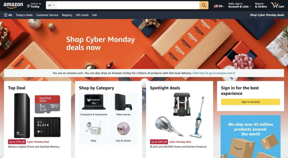Click the Deliver to Turkey location pin
Screen dimensions: 288x158
(28, 6)
